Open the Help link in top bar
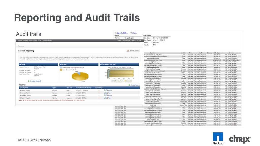This screenshot has height=146, width=260. coord(133,41)
